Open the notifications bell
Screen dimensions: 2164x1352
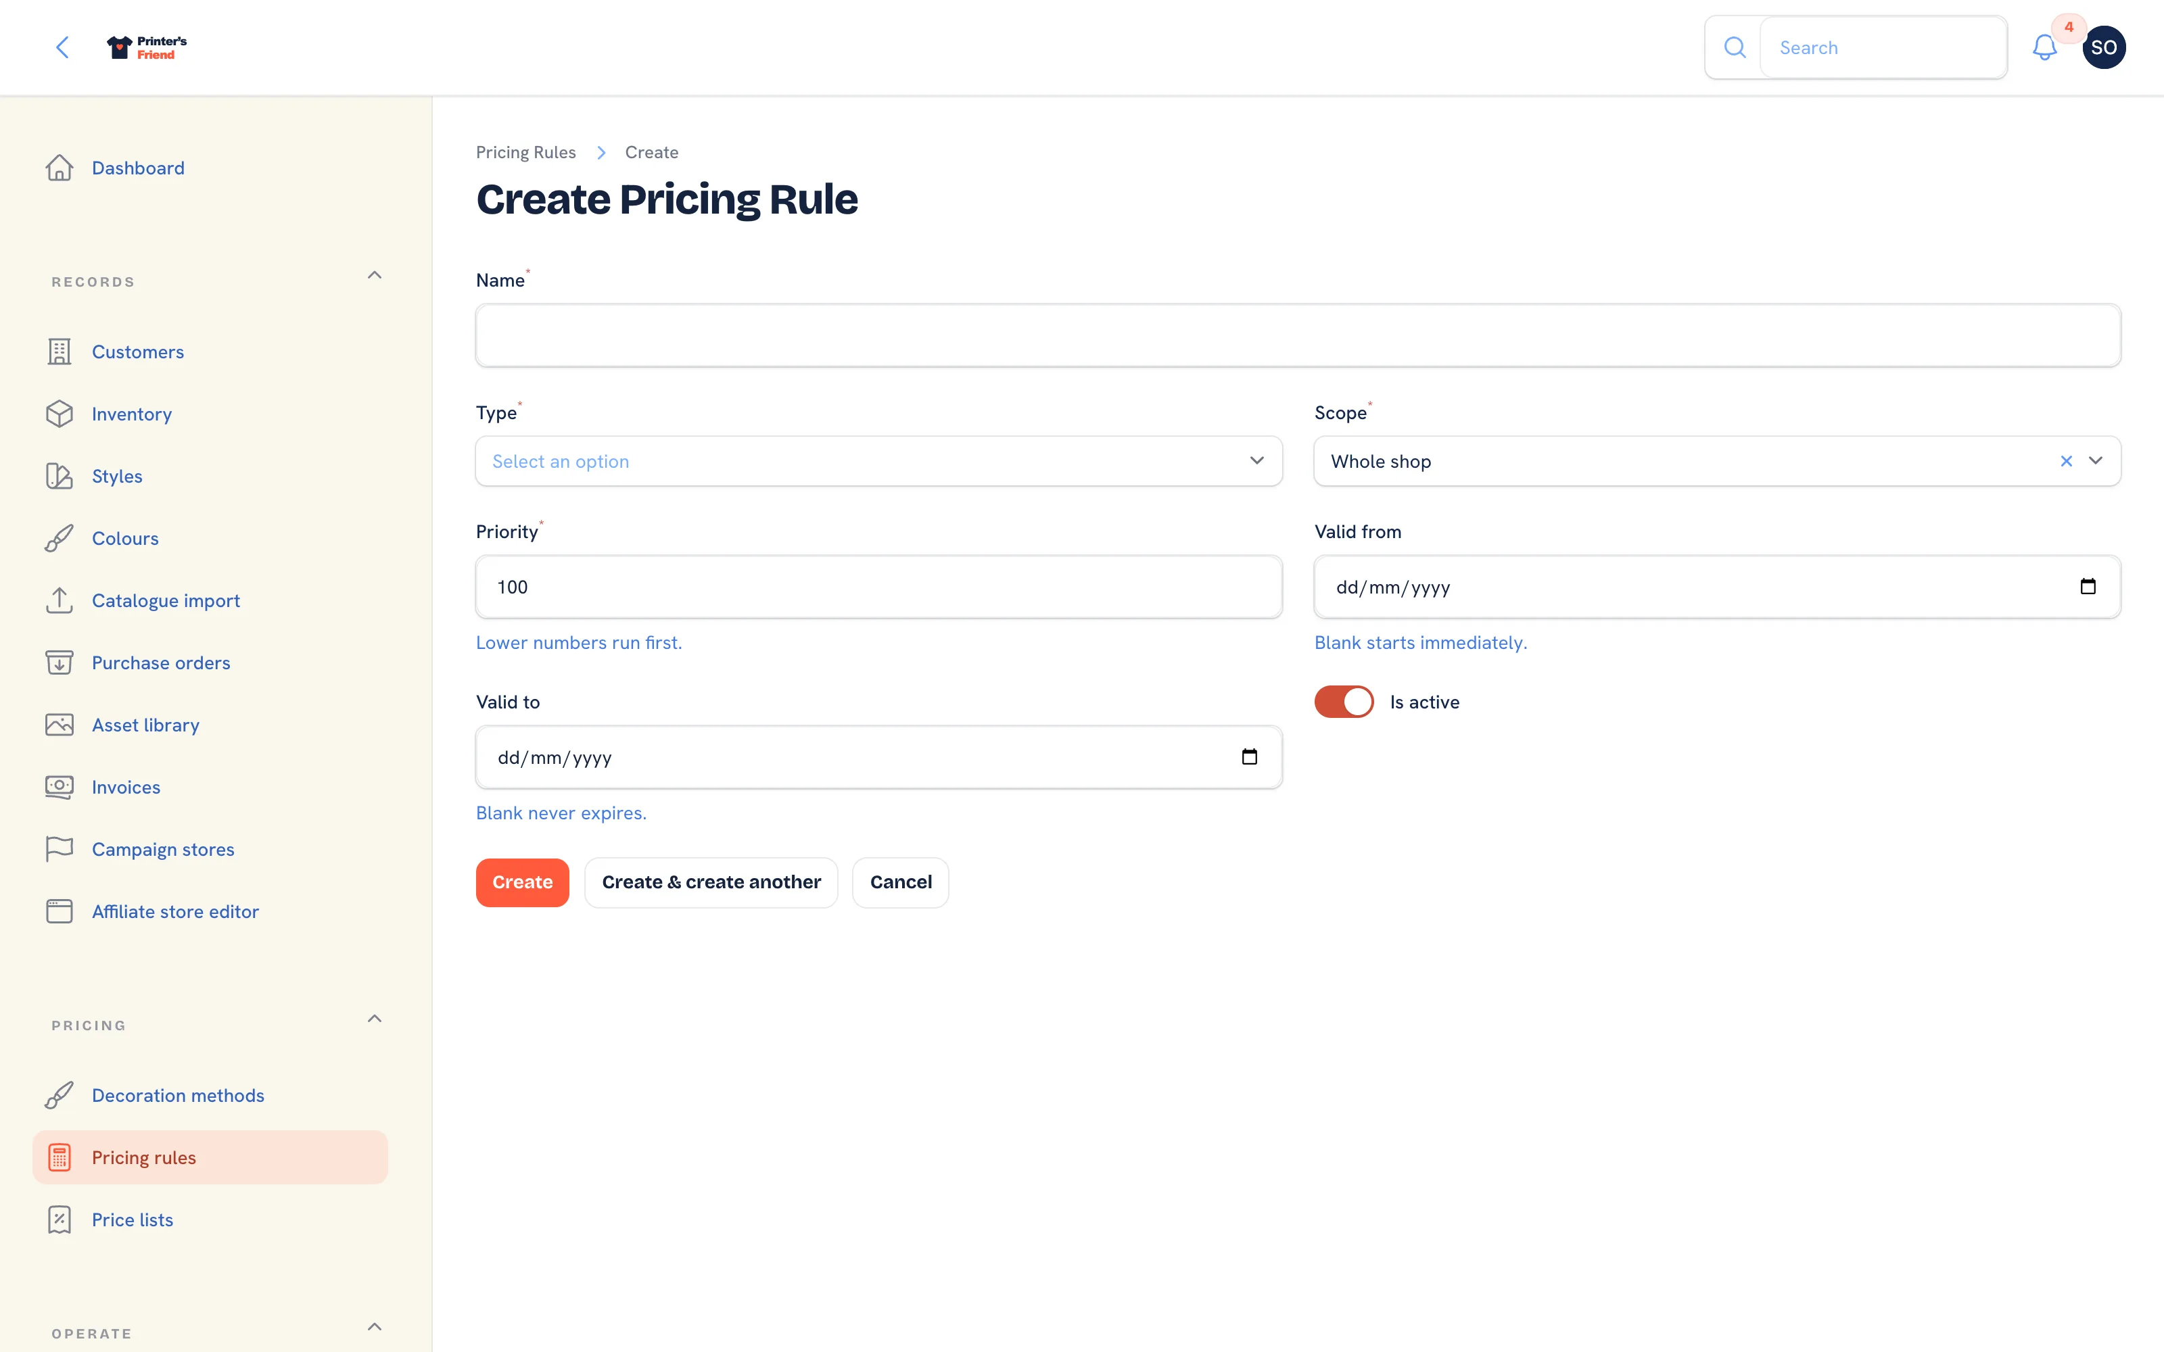pos(2044,47)
